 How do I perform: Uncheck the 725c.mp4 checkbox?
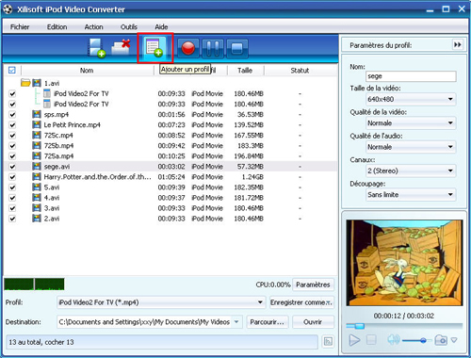pyautogui.click(x=12, y=136)
